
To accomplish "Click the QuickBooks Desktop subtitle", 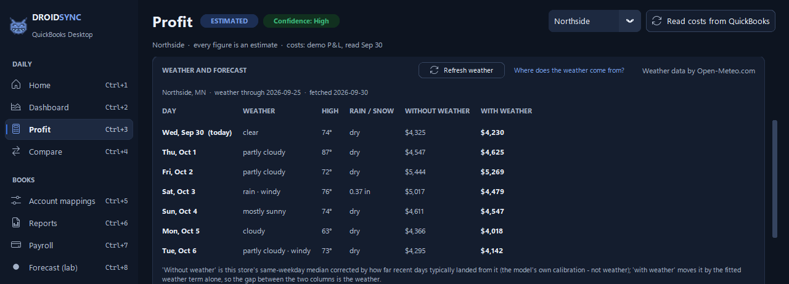I will click(x=62, y=34).
